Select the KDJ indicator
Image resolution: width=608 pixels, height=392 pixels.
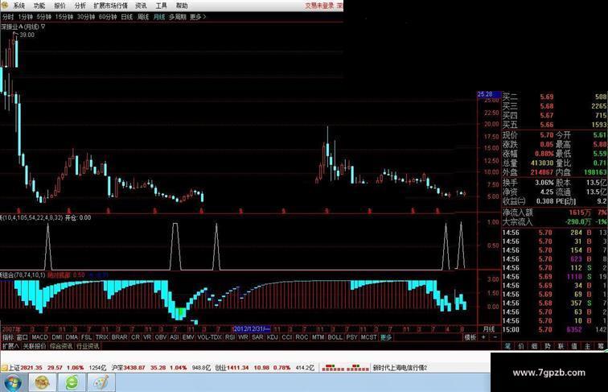pyautogui.click(x=272, y=337)
